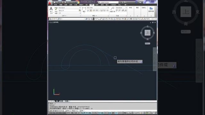
Task: Click the Continue dimension toolbar icon
Action: pyautogui.click(x=123, y=19)
